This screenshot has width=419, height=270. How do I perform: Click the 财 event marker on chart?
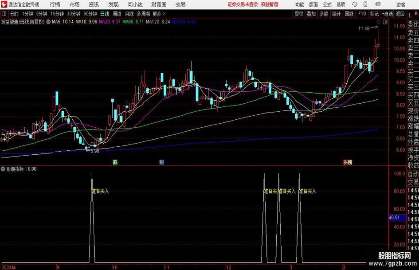tap(161, 162)
